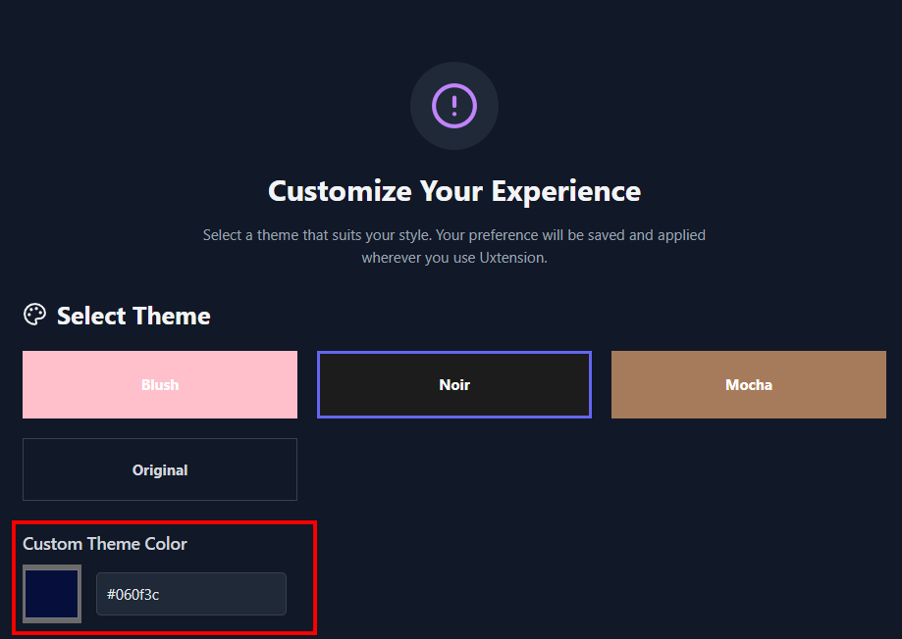Select the Blush theme
Image resolution: width=902 pixels, height=639 pixels.
(x=160, y=384)
